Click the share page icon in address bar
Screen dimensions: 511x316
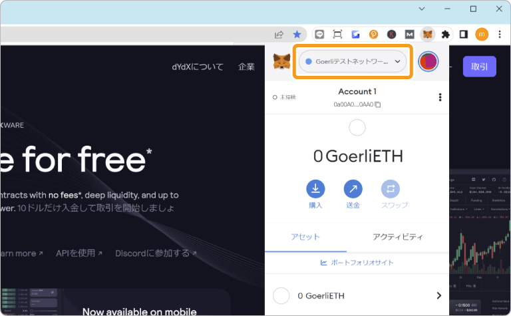click(279, 34)
